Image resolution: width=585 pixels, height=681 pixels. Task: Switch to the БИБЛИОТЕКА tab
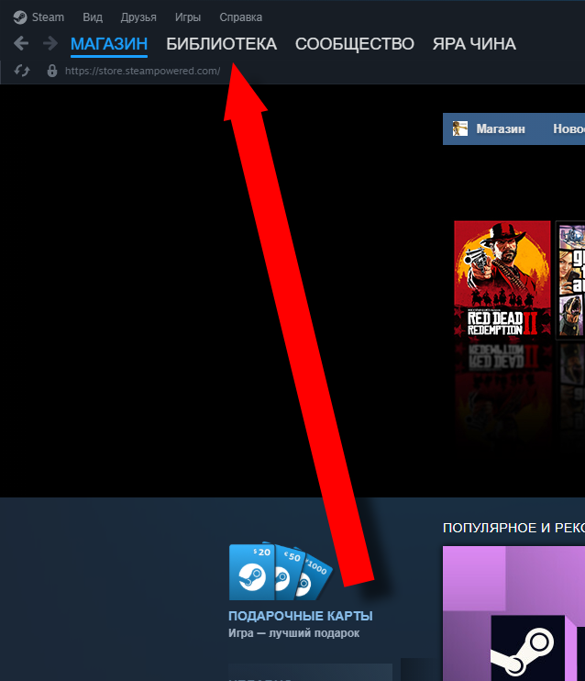tap(221, 44)
